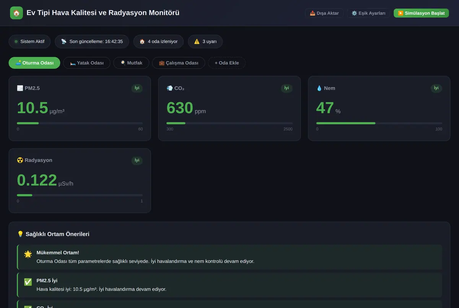Click the green checkmark beside PM2.5 İyi
The width and height of the screenshot is (459, 308).
28,282
